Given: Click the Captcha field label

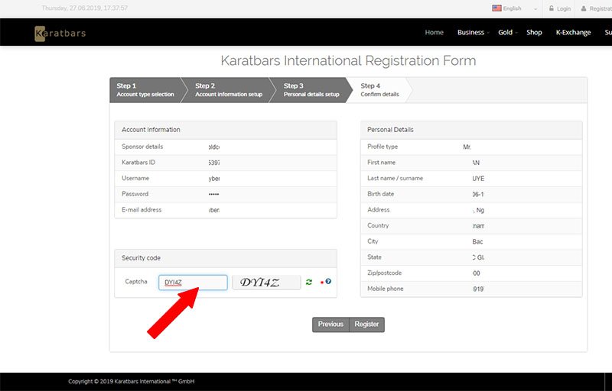Looking at the screenshot, I should [136, 282].
